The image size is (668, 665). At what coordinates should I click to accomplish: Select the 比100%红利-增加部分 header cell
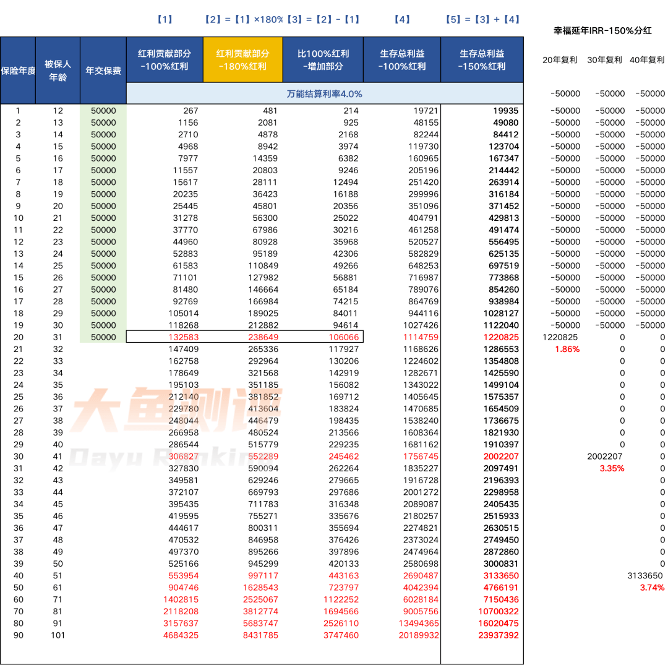(x=323, y=59)
